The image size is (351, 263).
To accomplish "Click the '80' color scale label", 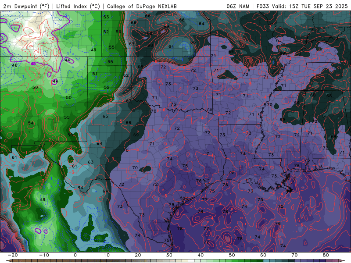I will [x=326, y=255].
